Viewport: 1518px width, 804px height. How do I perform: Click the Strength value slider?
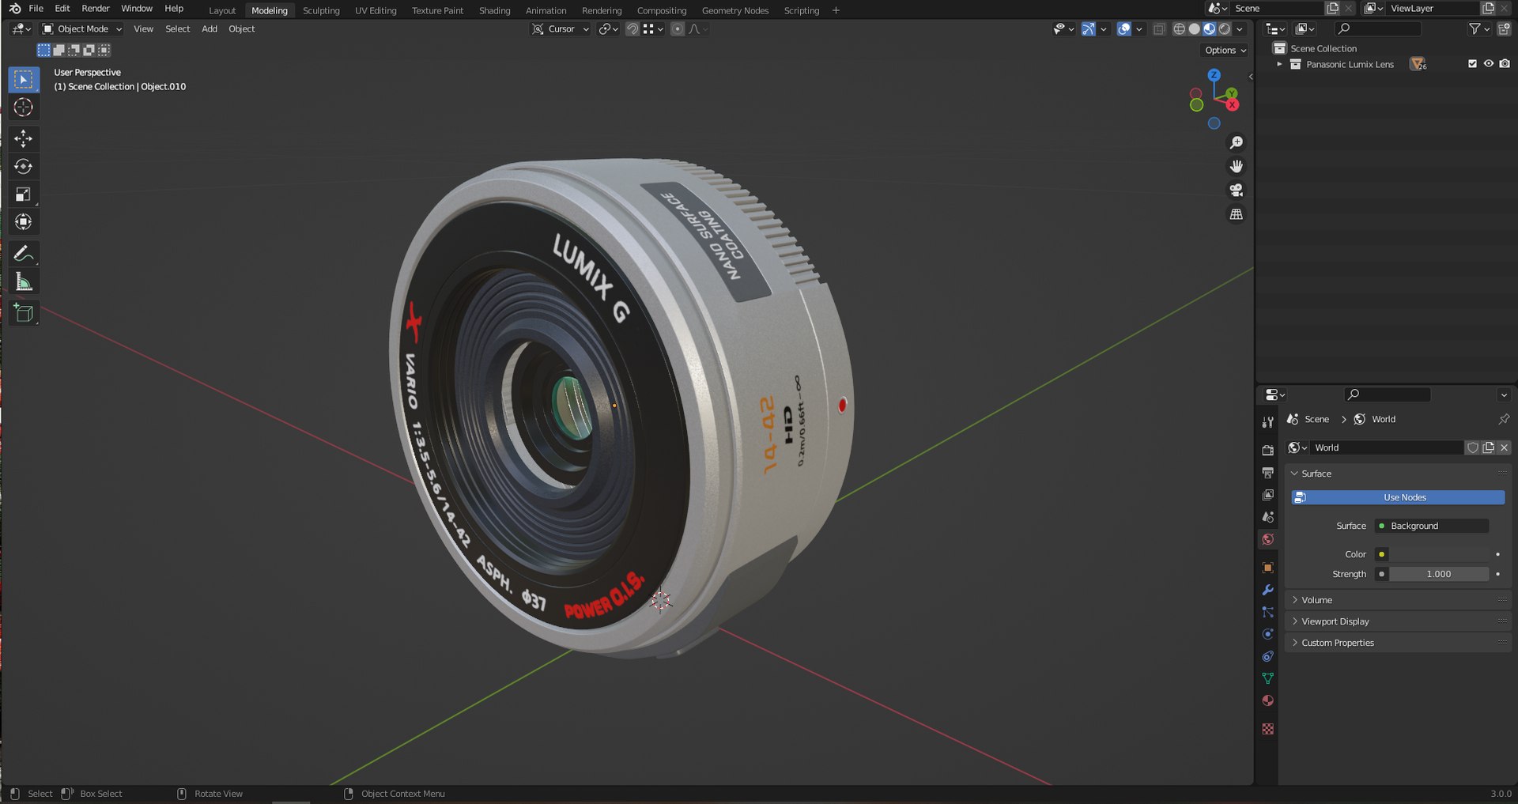click(x=1439, y=574)
